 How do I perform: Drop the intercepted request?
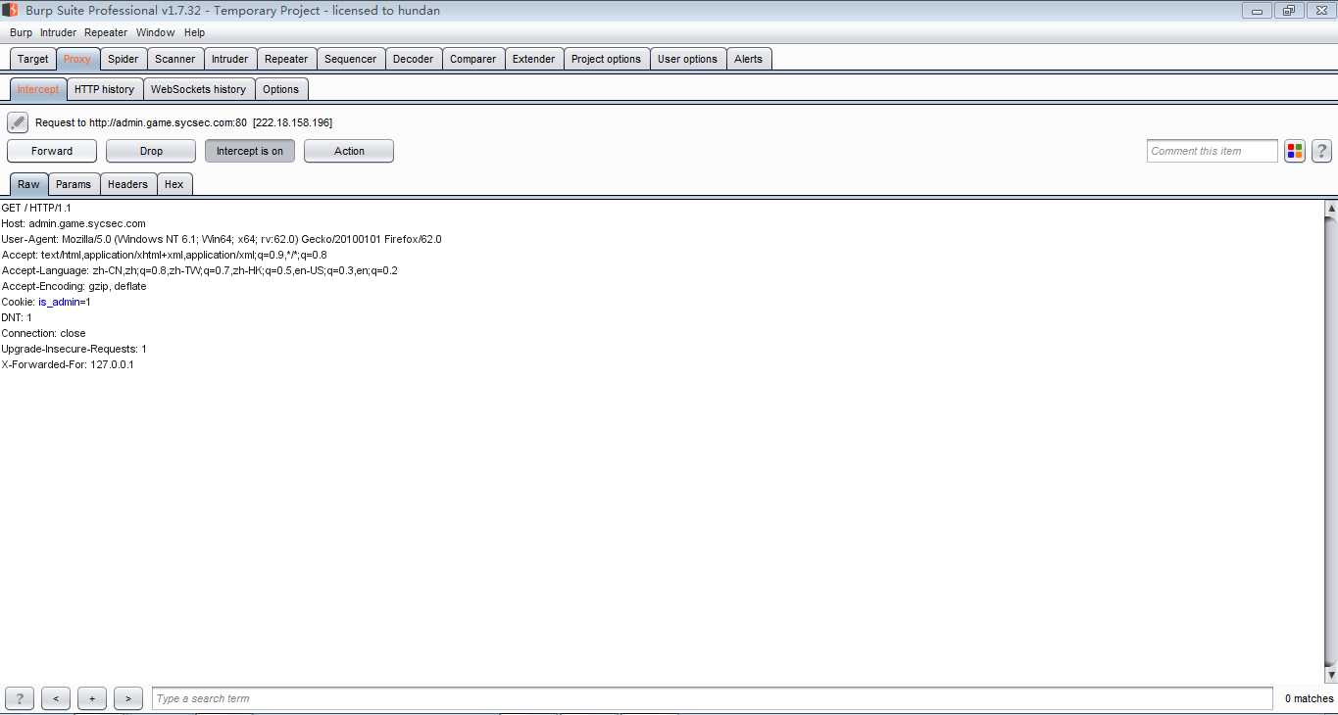tap(151, 151)
